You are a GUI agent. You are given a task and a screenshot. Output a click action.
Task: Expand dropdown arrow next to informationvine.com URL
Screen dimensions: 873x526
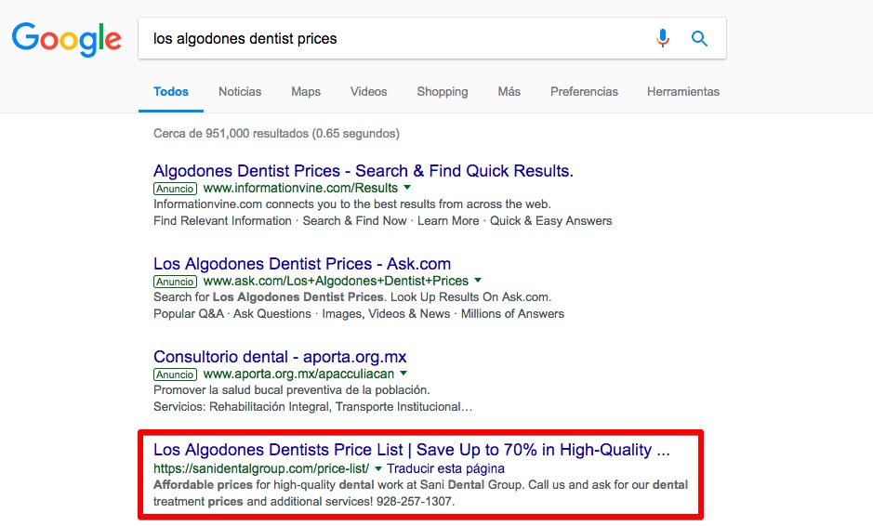tap(407, 188)
